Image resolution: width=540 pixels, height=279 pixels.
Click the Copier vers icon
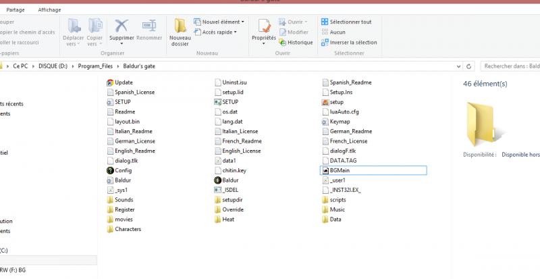(94, 26)
